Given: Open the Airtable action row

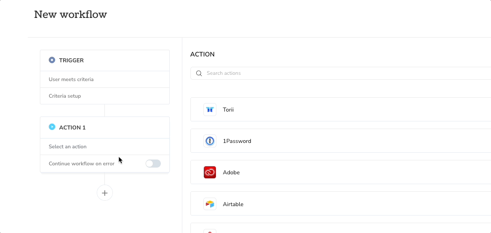Looking at the screenshot, I should 340,203.
